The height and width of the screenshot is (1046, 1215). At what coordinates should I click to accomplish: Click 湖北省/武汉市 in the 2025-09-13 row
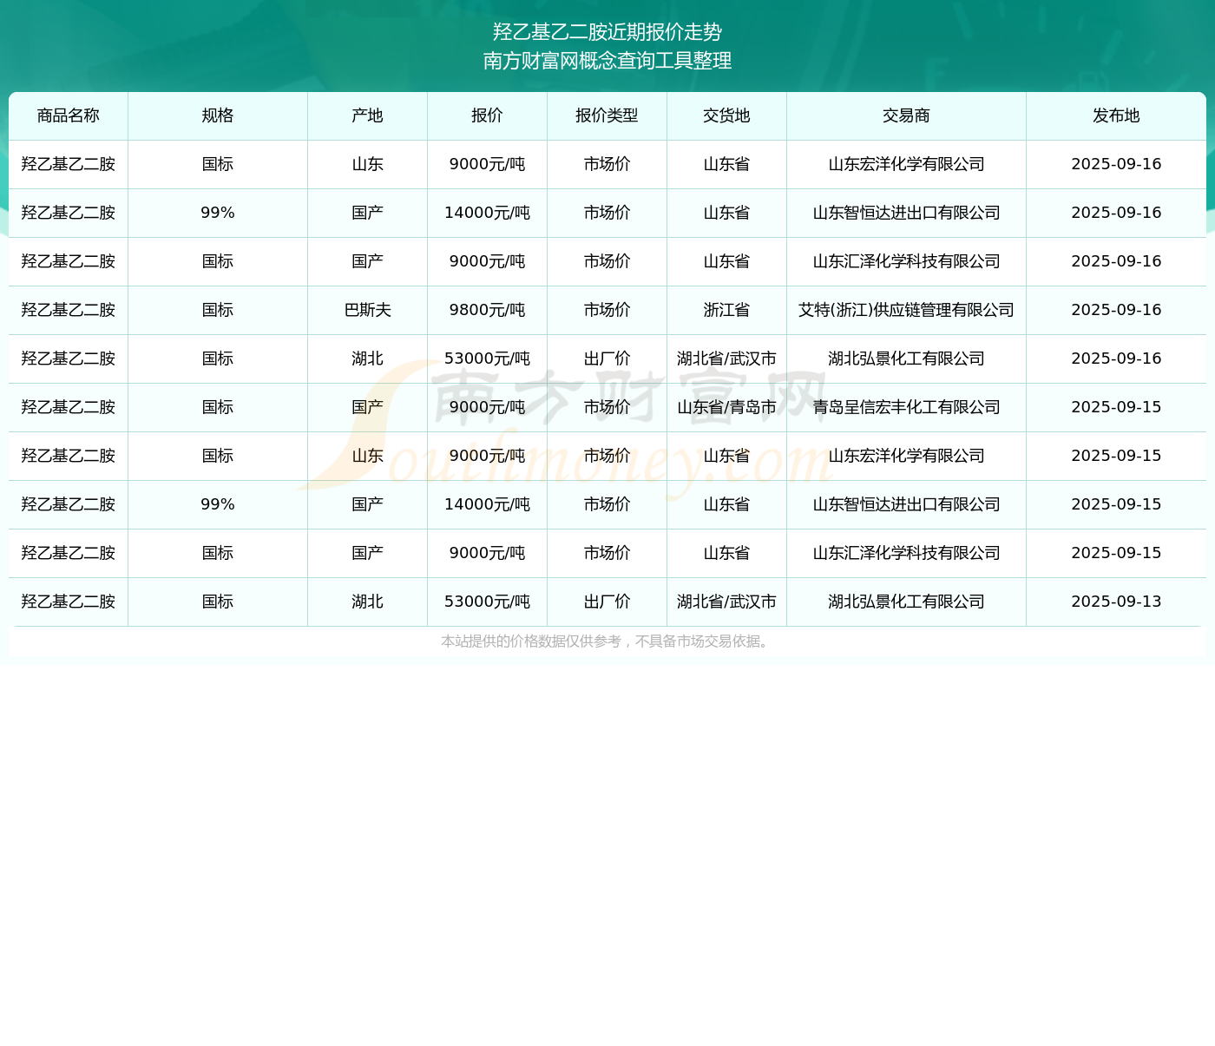pos(727,602)
